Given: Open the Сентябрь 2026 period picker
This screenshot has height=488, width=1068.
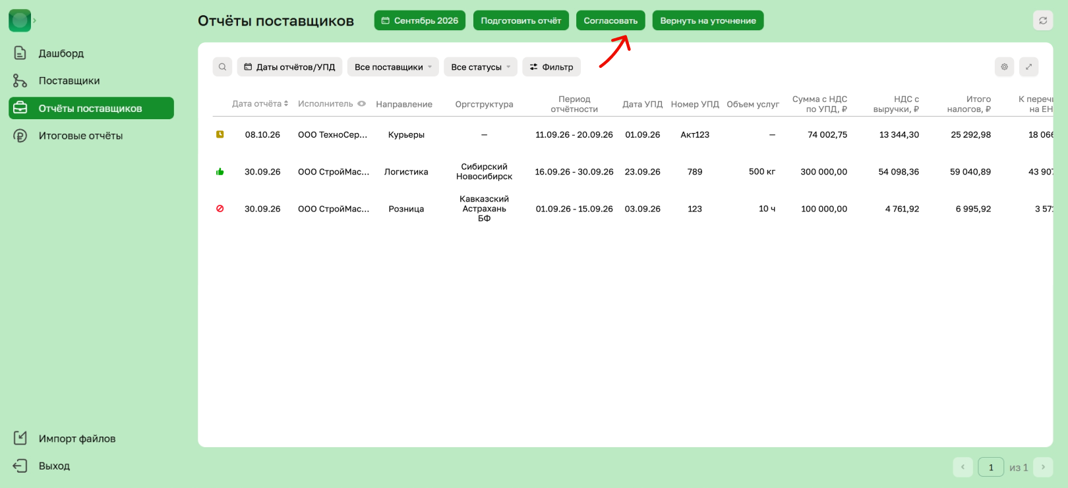Looking at the screenshot, I should (x=420, y=20).
